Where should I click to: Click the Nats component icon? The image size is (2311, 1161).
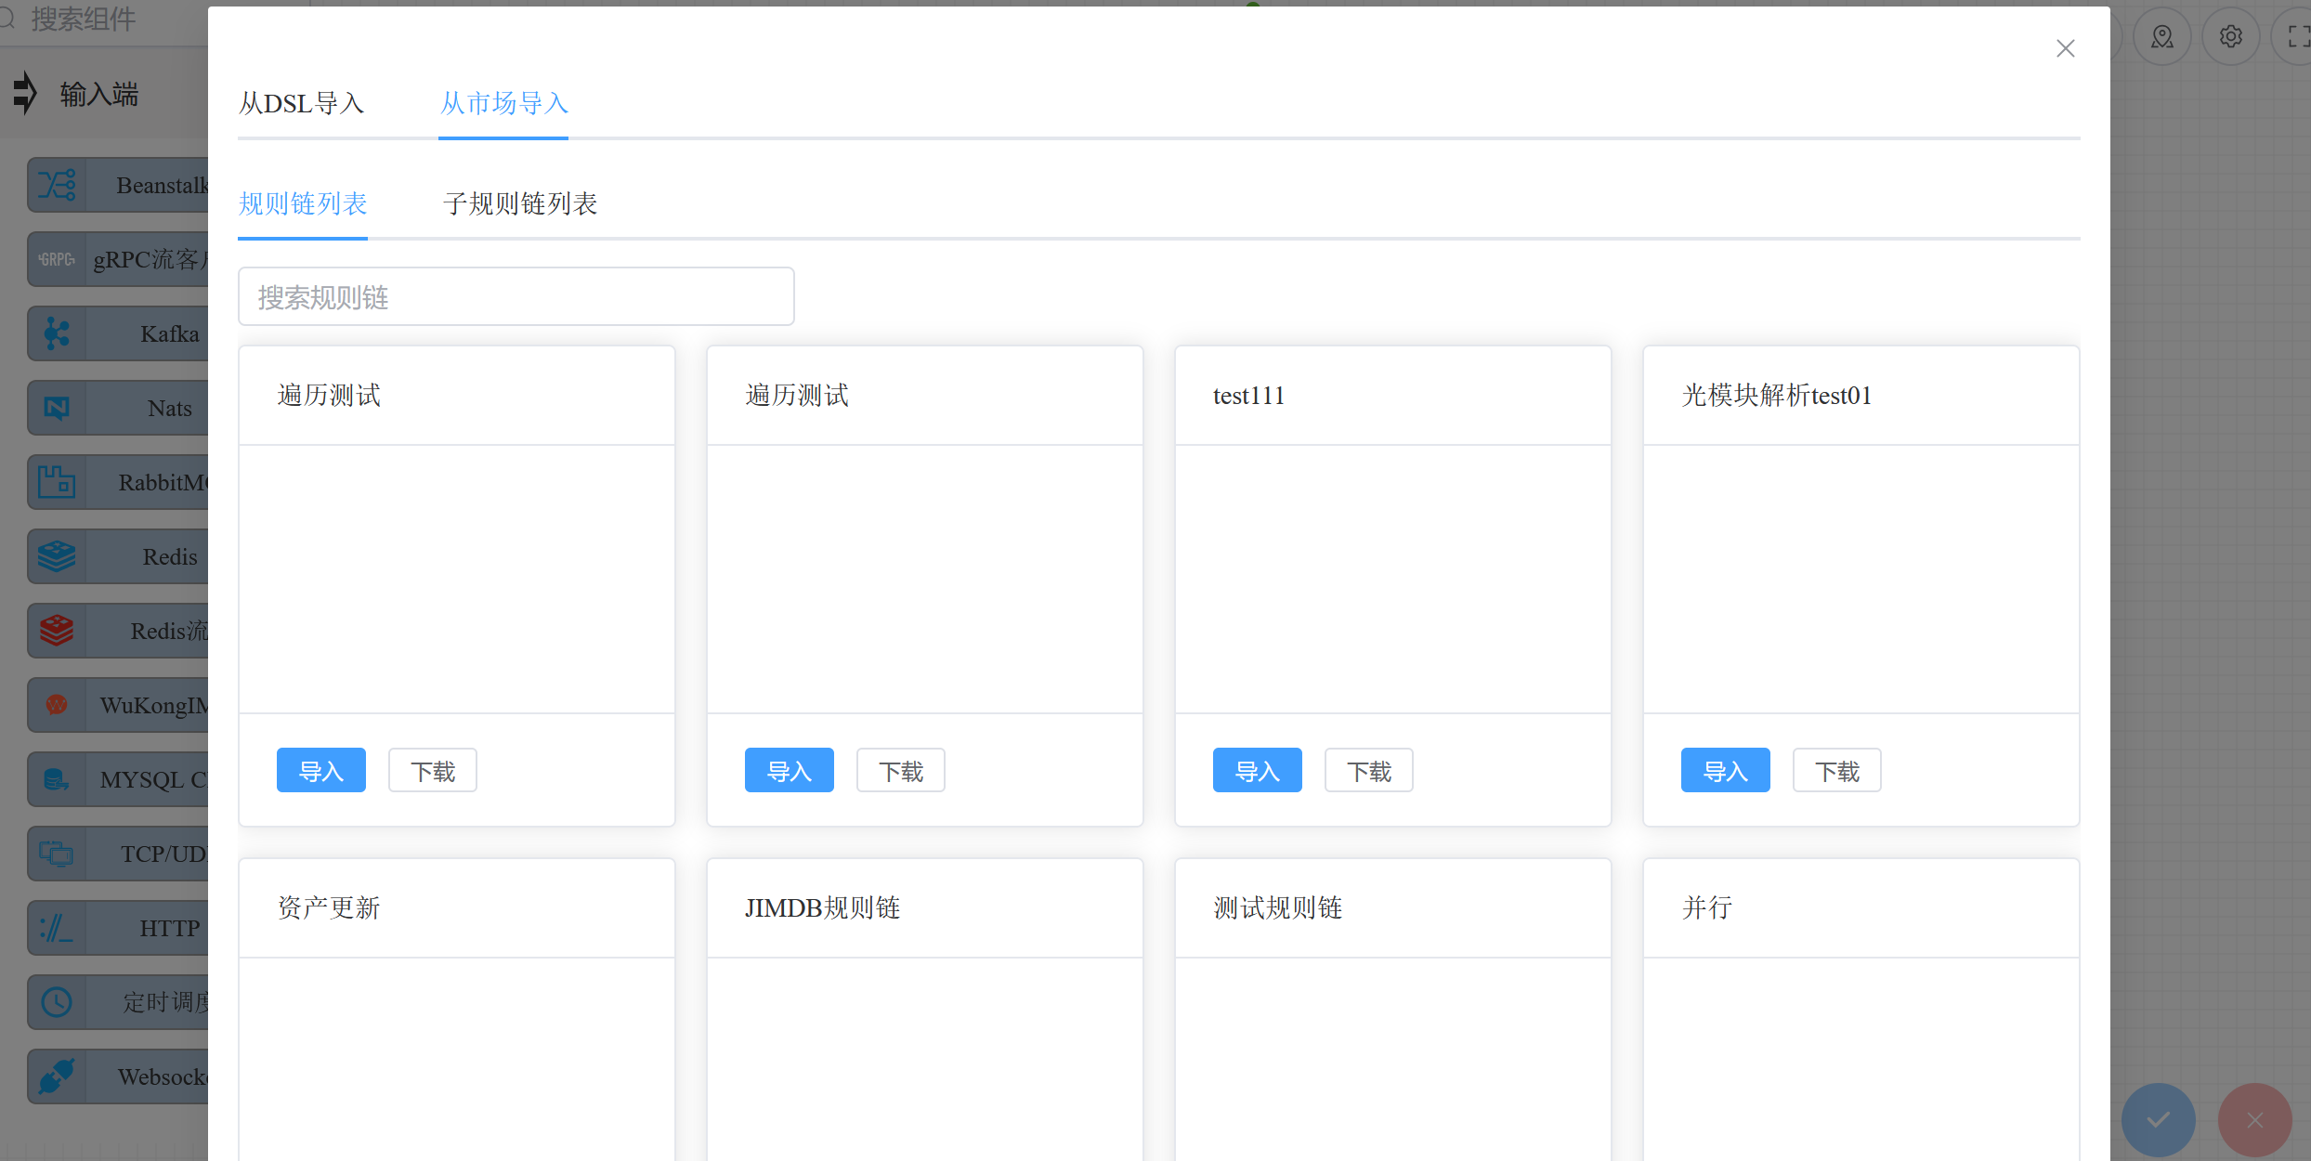tap(57, 408)
